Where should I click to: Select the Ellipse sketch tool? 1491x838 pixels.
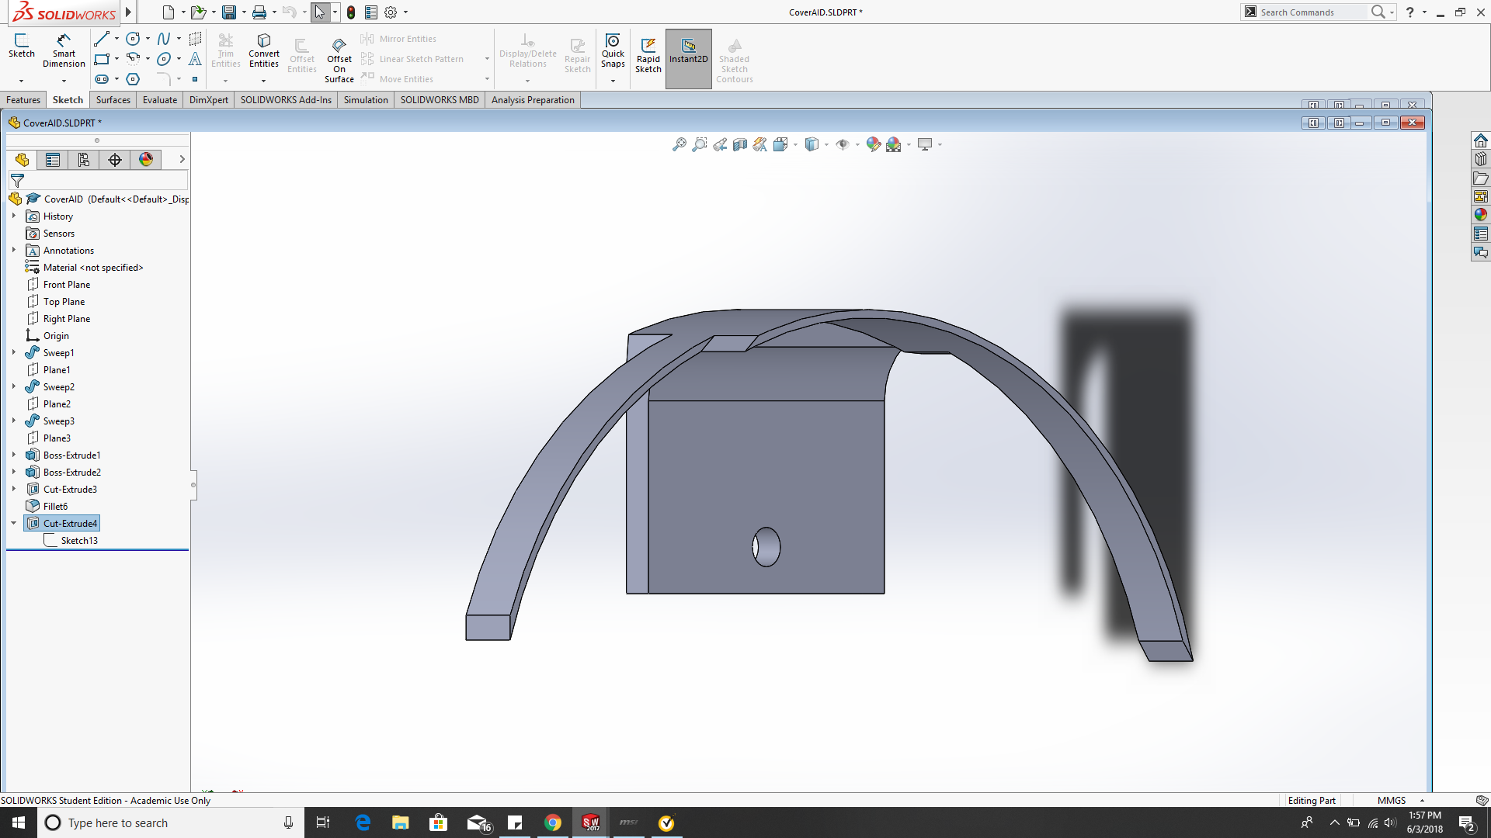[164, 59]
